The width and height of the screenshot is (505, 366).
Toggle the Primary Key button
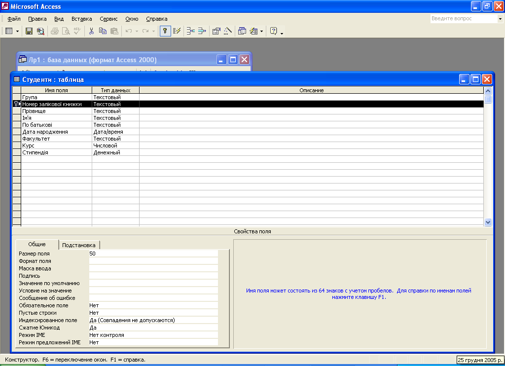click(x=165, y=31)
